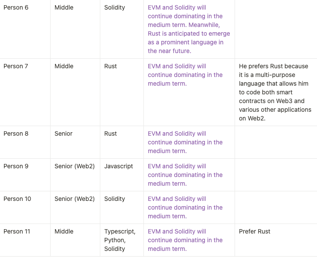Select Person 10's Solidity language cell
This screenshot has width=317, height=257.
[122, 207]
